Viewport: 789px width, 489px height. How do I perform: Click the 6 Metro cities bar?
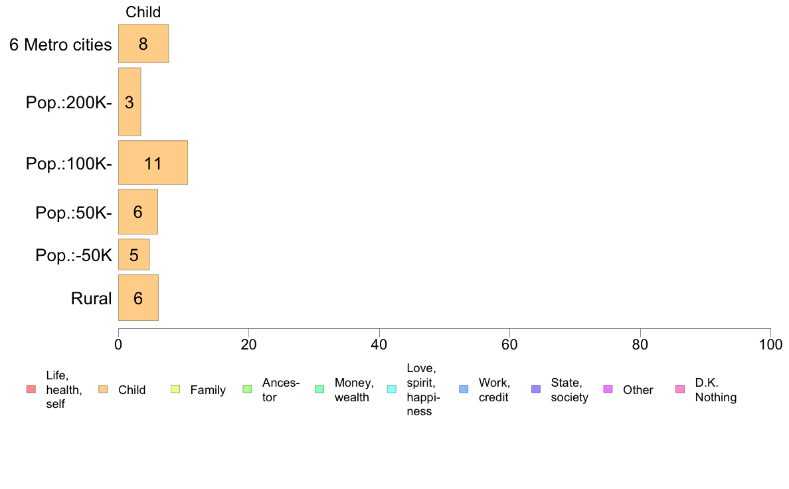[x=143, y=44]
